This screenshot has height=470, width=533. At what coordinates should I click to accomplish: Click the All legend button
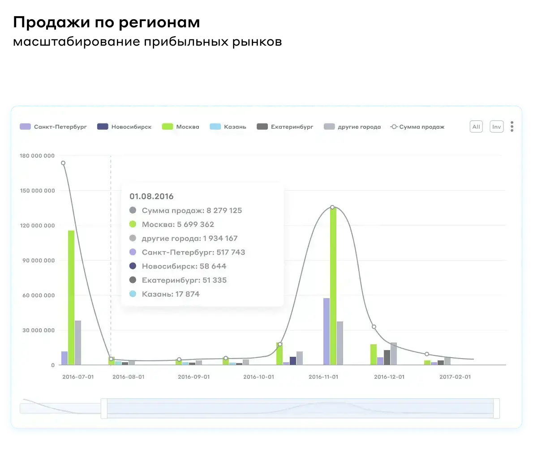point(476,127)
